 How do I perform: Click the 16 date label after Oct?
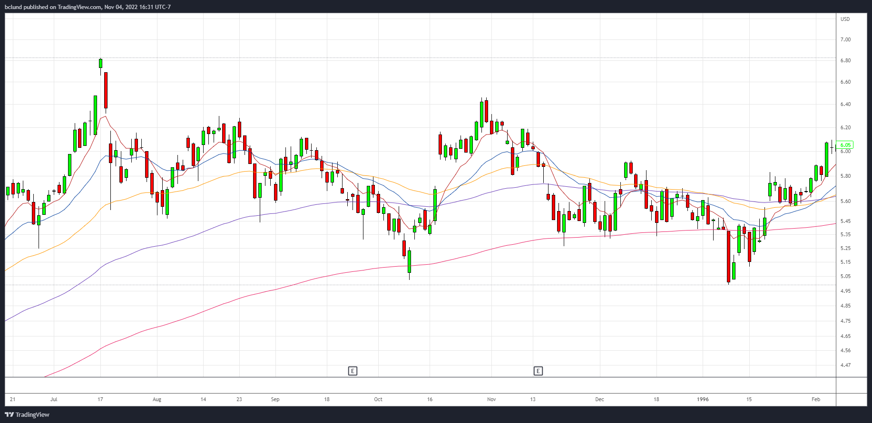click(x=430, y=399)
